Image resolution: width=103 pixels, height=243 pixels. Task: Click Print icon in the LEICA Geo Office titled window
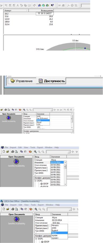[13, 209]
